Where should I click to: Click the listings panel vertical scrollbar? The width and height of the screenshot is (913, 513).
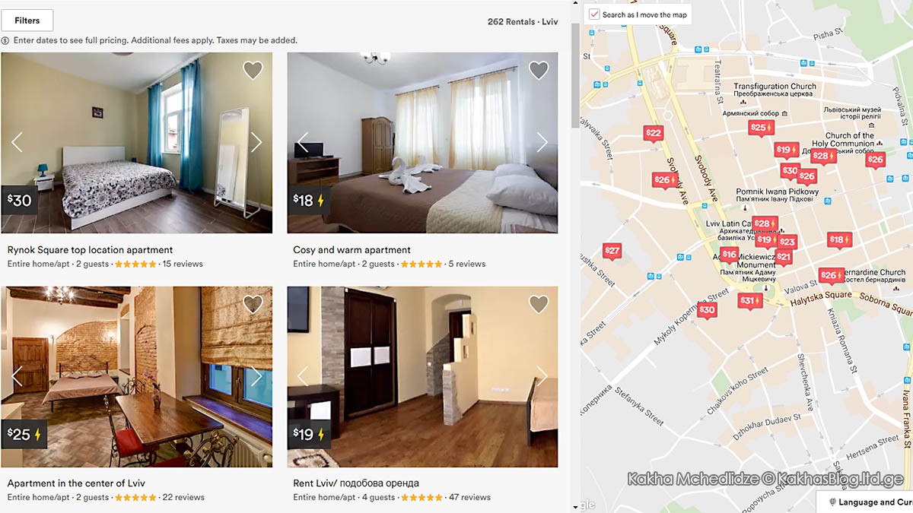tap(575, 76)
